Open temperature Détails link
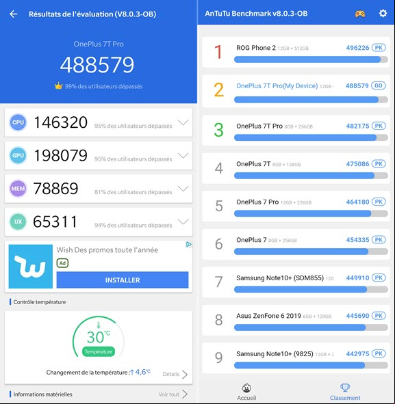Viewport: 395px width, 404px height. click(x=175, y=374)
